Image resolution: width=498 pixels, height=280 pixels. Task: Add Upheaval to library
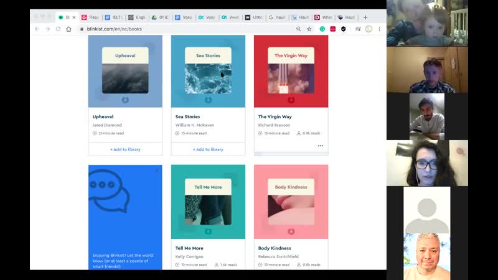coord(125,149)
